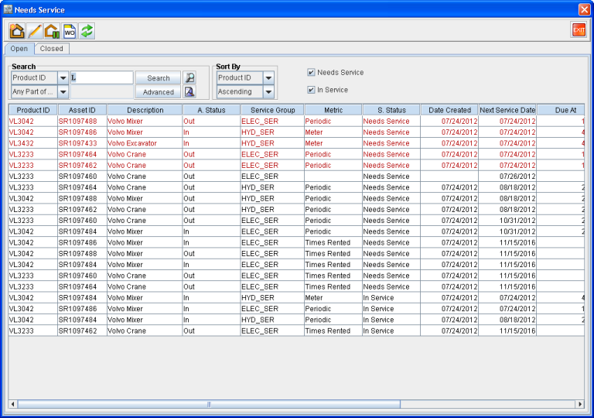Click the Advanced button
Image resolution: width=594 pixels, height=418 pixels.
pos(159,92)
